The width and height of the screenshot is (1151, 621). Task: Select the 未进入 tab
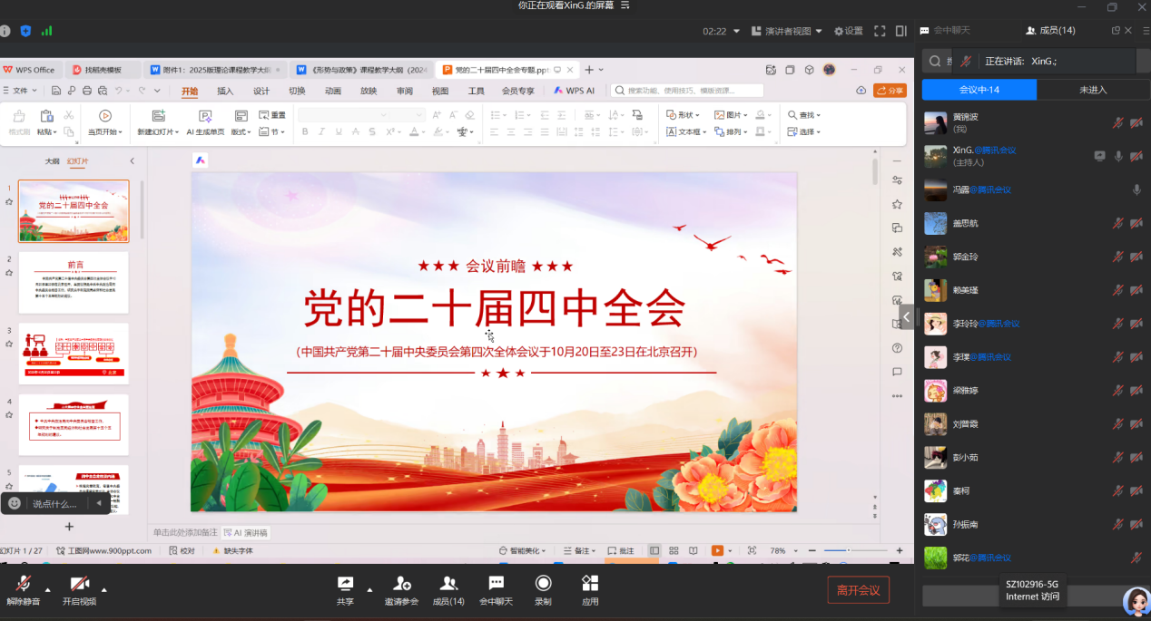(x=1093, y=90)
